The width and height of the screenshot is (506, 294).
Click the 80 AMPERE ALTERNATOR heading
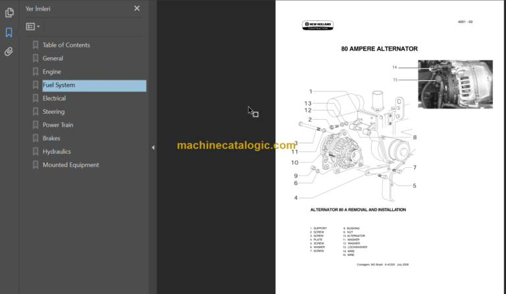coord(379,49)
